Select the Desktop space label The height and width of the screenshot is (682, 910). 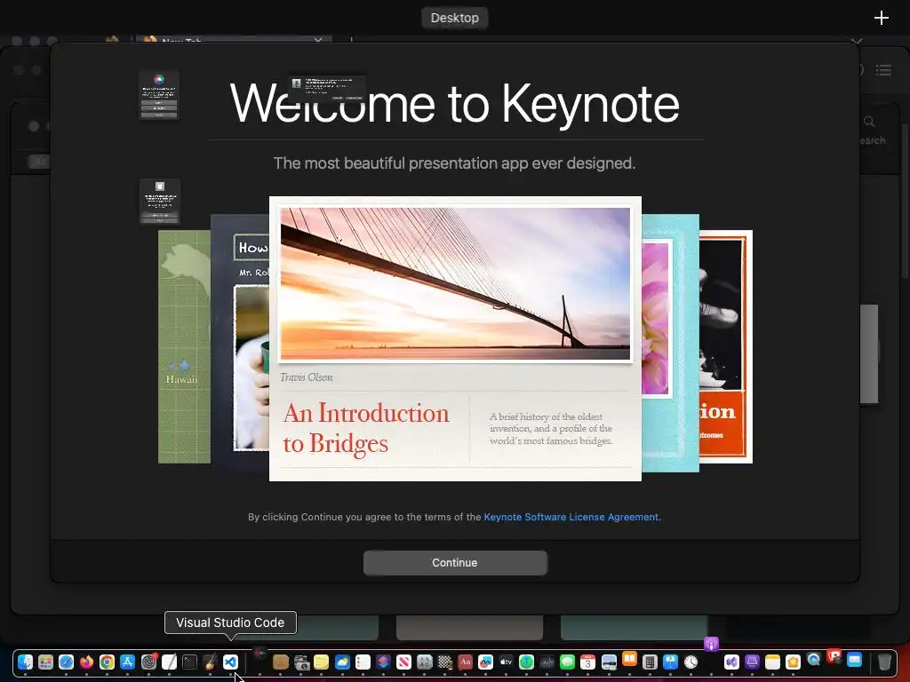click(x=454, y=18)
